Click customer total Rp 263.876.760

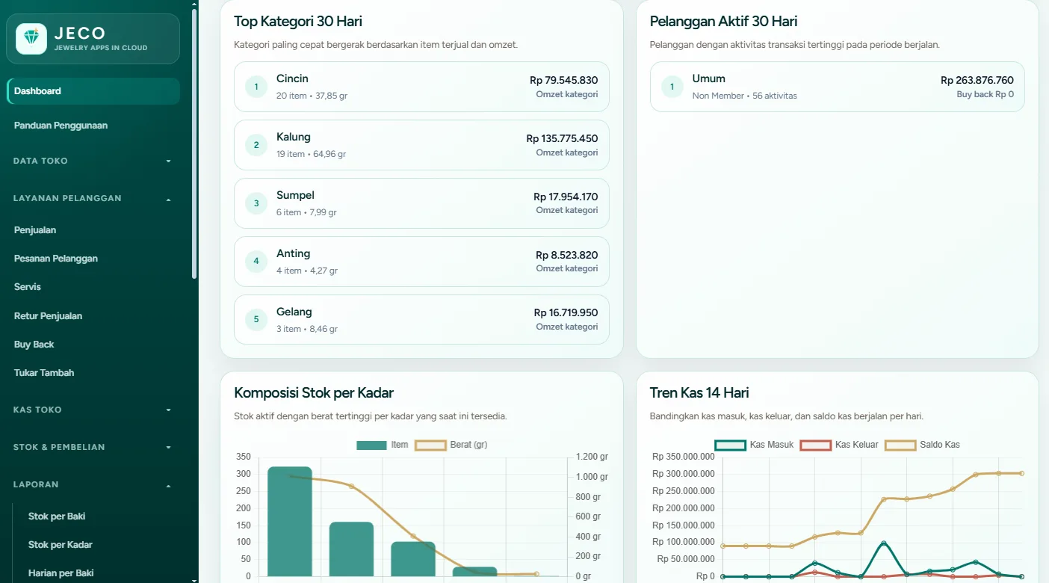(x=977, y=80)
